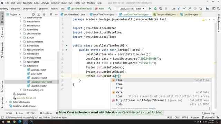Open the Refactor menu
Screen dimensions: 221x124
[x=55, y=3]
